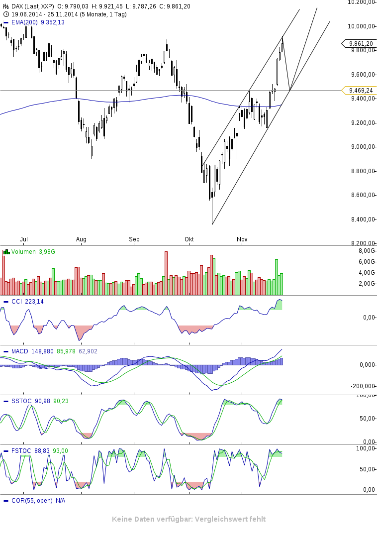The height and width of the screenshot is (544, 377).
Task: Select the yellow horizontal-line price tag 9.469,24
Action: coord(359,90)
